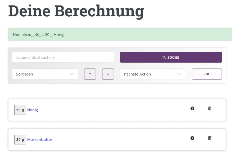Click the chevron beside nächste Aktion
233x155 pixels.
click(180, 74)
